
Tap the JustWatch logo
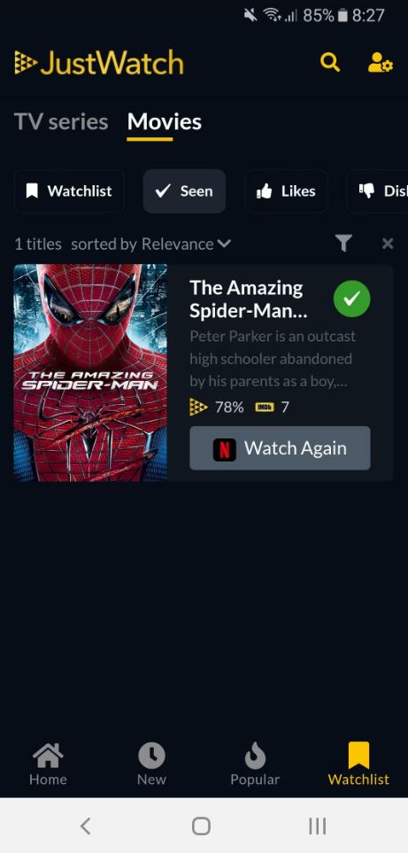(x=99, y=63)
